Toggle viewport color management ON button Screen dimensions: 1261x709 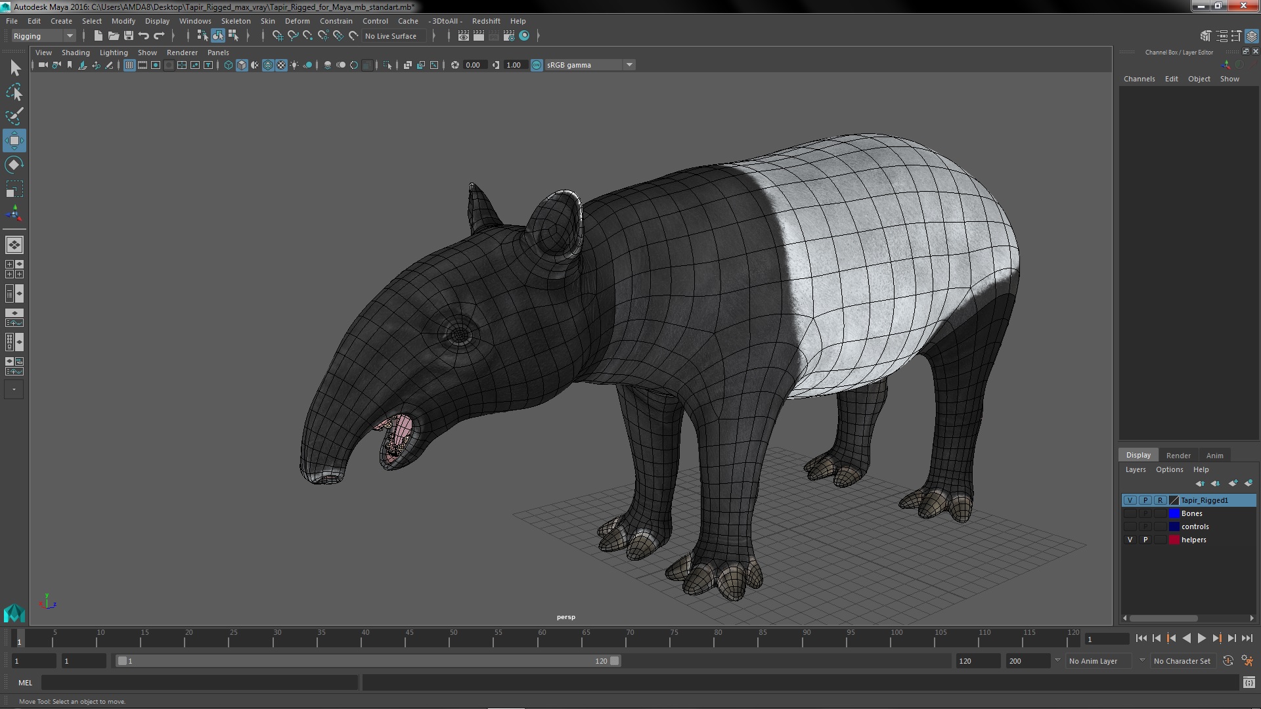click(x=537, y=65)
